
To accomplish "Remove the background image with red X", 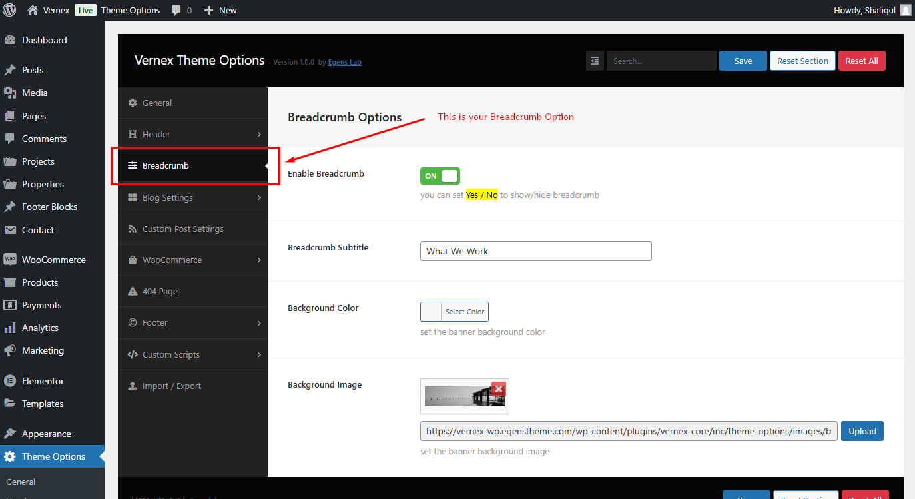I will click(498, 390).
